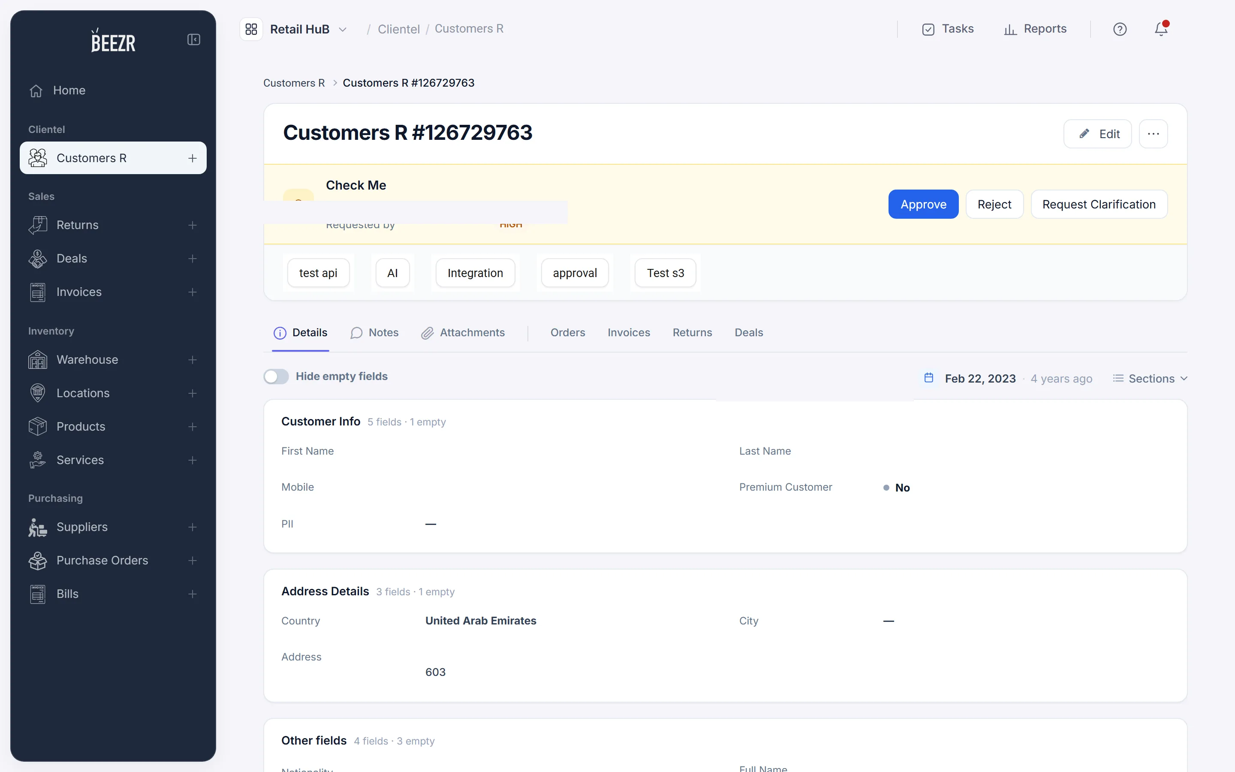Open the Sections dropdown
1235x772 pixels.
[x=1151, y=378]
